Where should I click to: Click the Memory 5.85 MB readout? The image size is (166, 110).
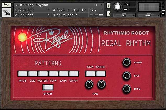[x=73, y=14]
